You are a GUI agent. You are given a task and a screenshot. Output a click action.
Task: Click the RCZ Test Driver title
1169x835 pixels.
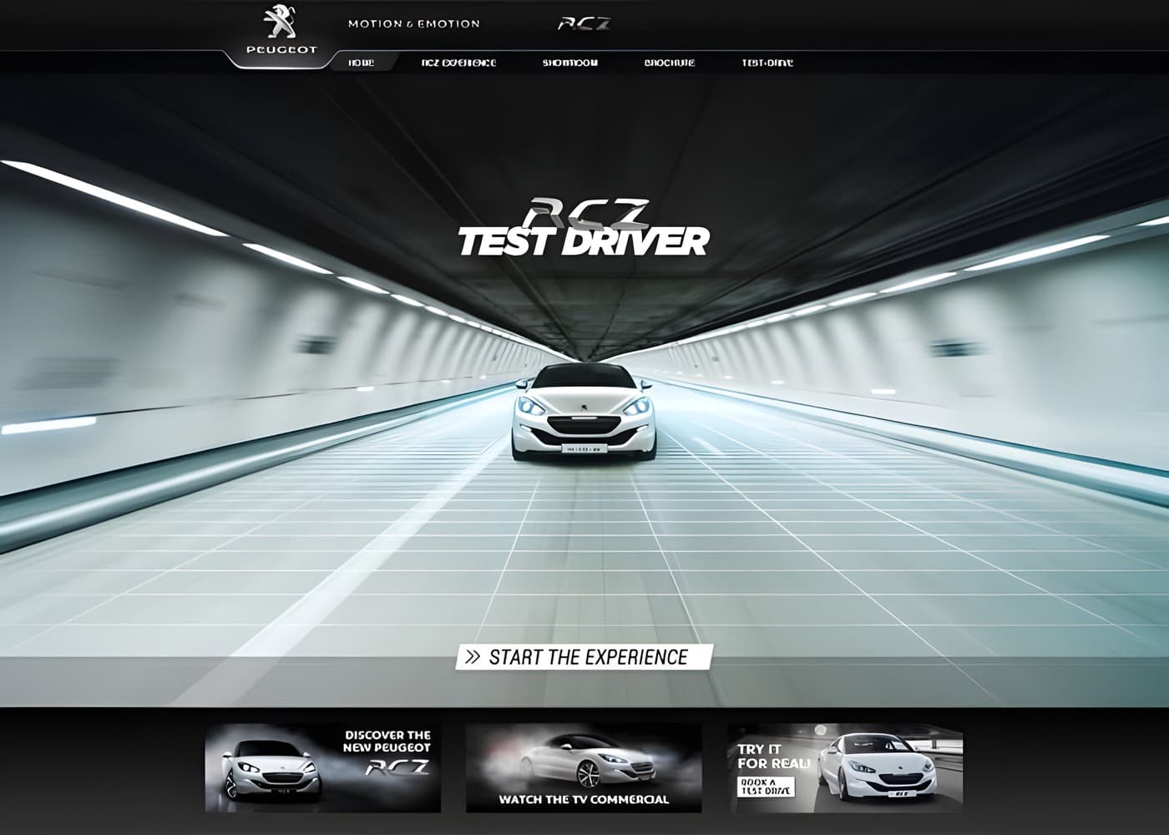(x=584, y=228)
